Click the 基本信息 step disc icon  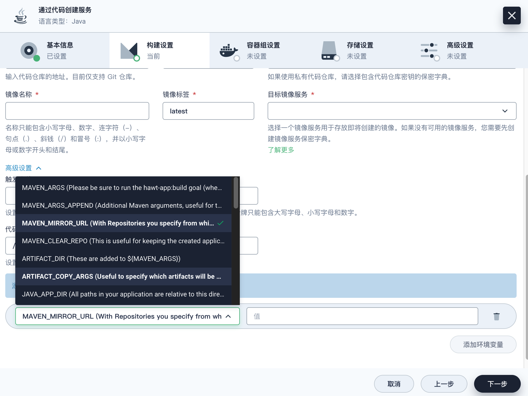pyautogui.click(x=29, y=50)
